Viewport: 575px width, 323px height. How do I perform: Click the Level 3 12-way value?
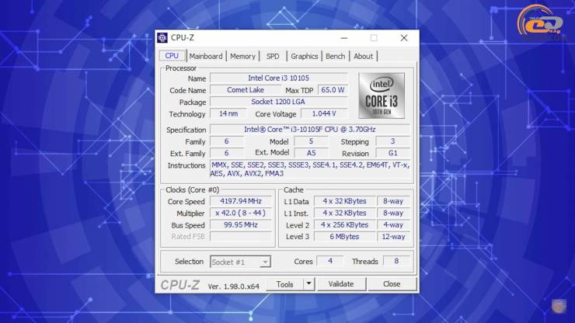(x=393, y=237)
